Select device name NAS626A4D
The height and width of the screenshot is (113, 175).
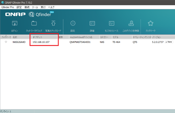pyautogui.click(x=19, y=42)
